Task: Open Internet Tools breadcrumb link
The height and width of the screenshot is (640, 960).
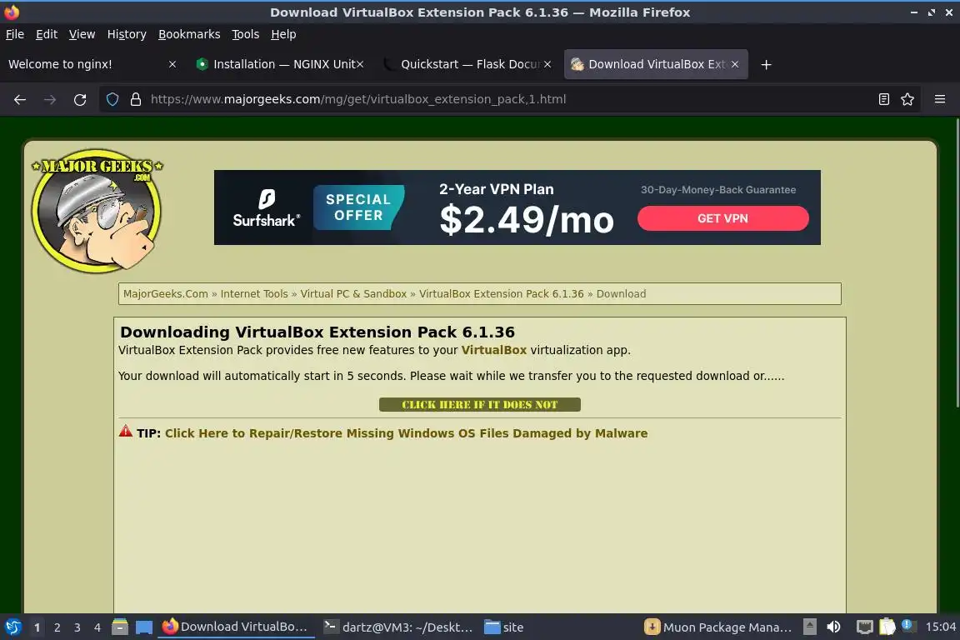Action: click(254, 294)
